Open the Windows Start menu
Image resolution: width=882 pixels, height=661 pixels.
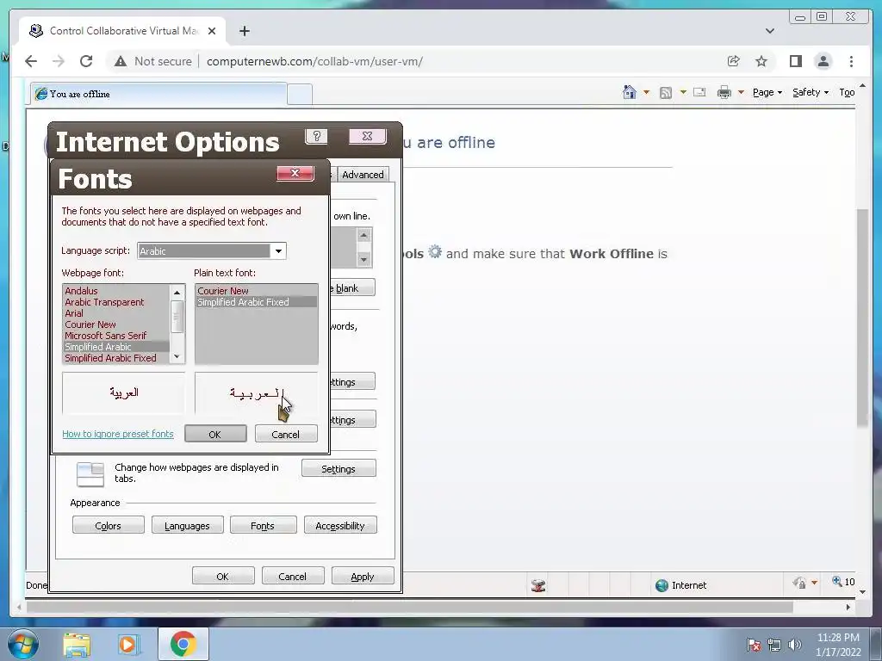click(23, 644)
